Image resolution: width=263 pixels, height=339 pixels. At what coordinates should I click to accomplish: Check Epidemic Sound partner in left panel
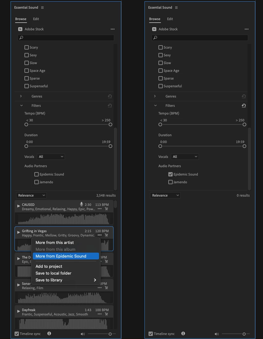pos(37,174)
